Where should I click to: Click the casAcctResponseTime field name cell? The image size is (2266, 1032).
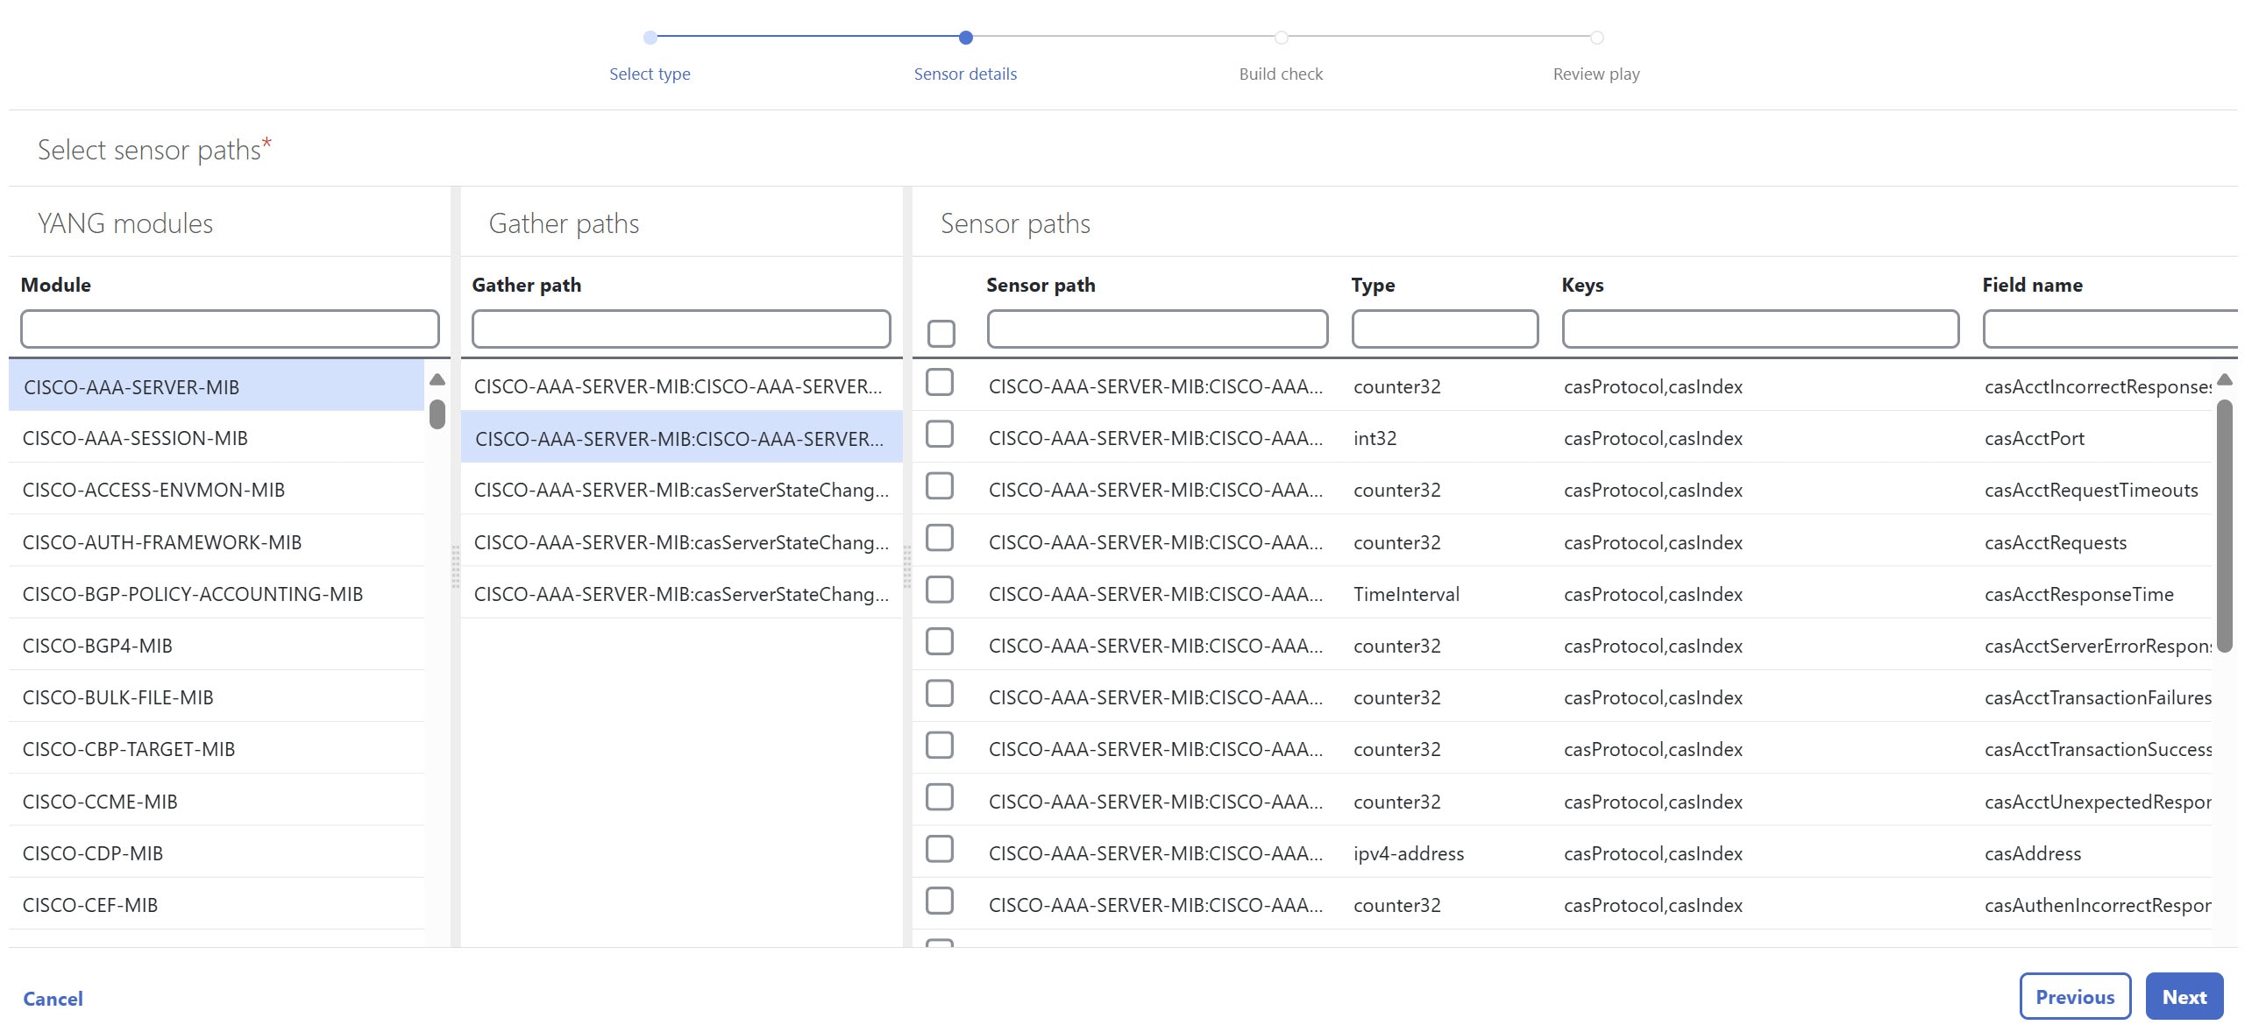click(x=2078, y=594)
